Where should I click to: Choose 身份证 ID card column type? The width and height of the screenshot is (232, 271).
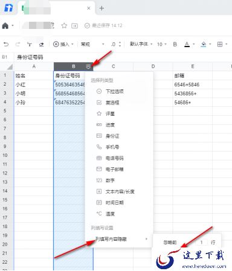coord(119,136)
